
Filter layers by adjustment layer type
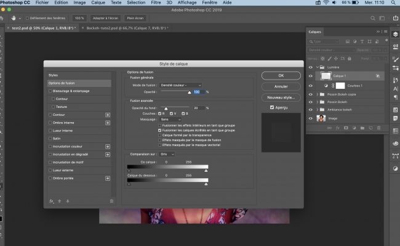pos(355,41)
